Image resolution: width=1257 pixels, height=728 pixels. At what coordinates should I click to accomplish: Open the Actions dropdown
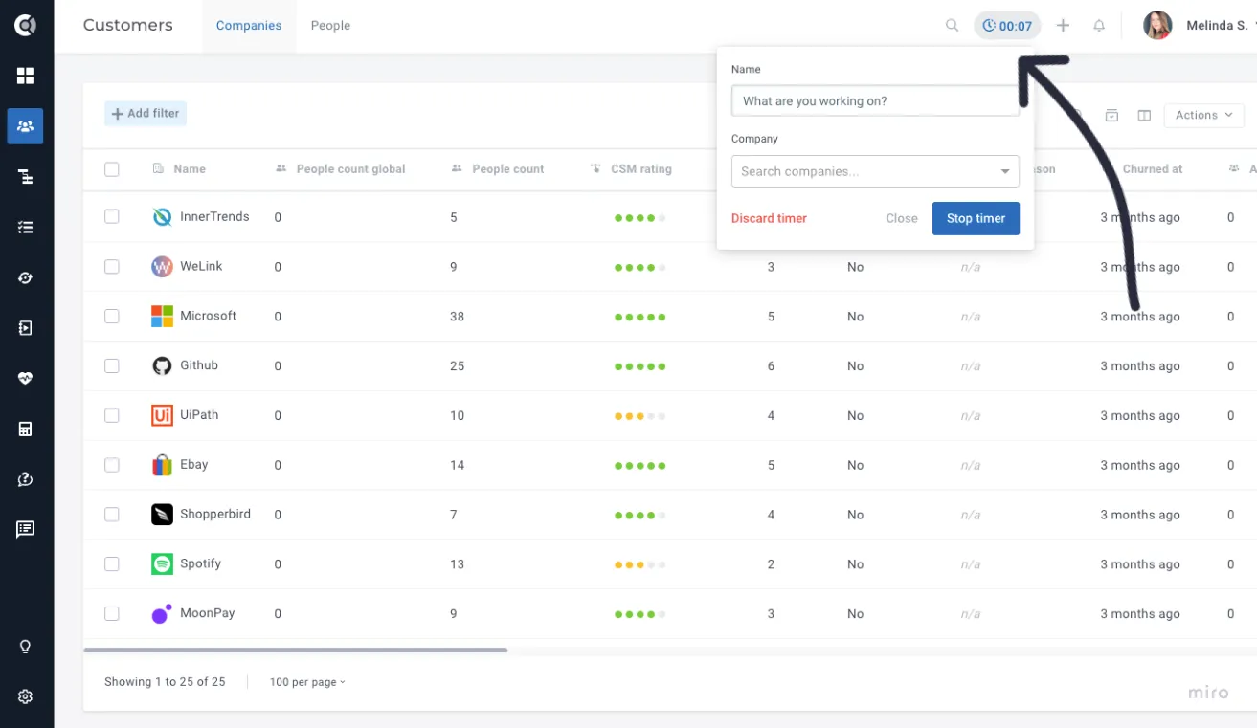click(x=1203, y=116)
